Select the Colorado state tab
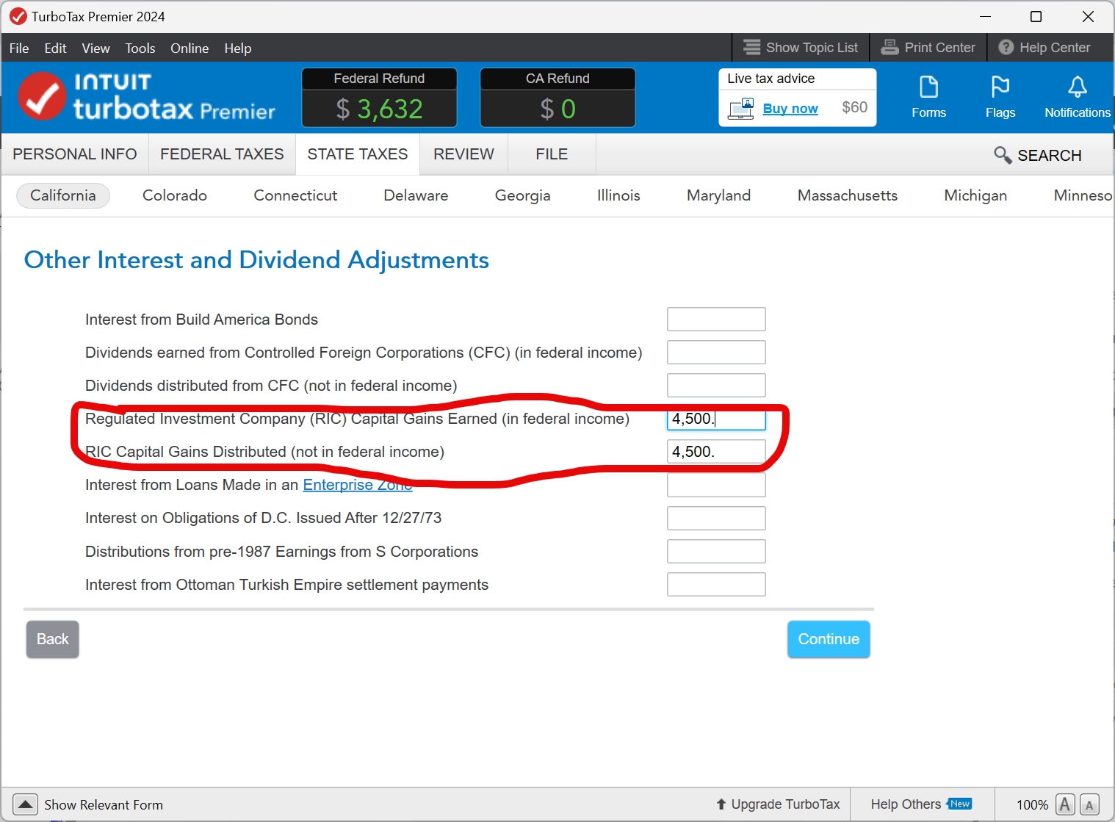The image size is (1115, 822). 175,195
